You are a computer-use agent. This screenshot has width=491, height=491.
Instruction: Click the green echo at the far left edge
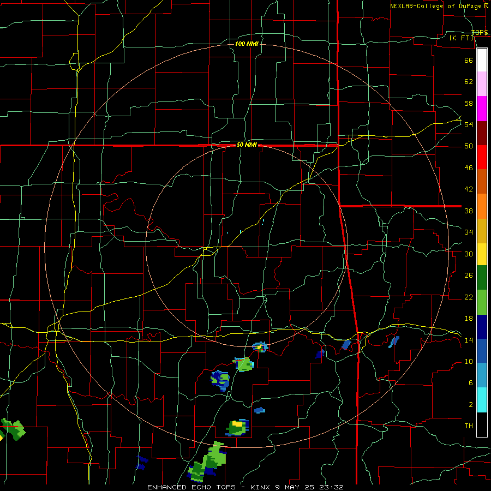[x=13, y=429]
